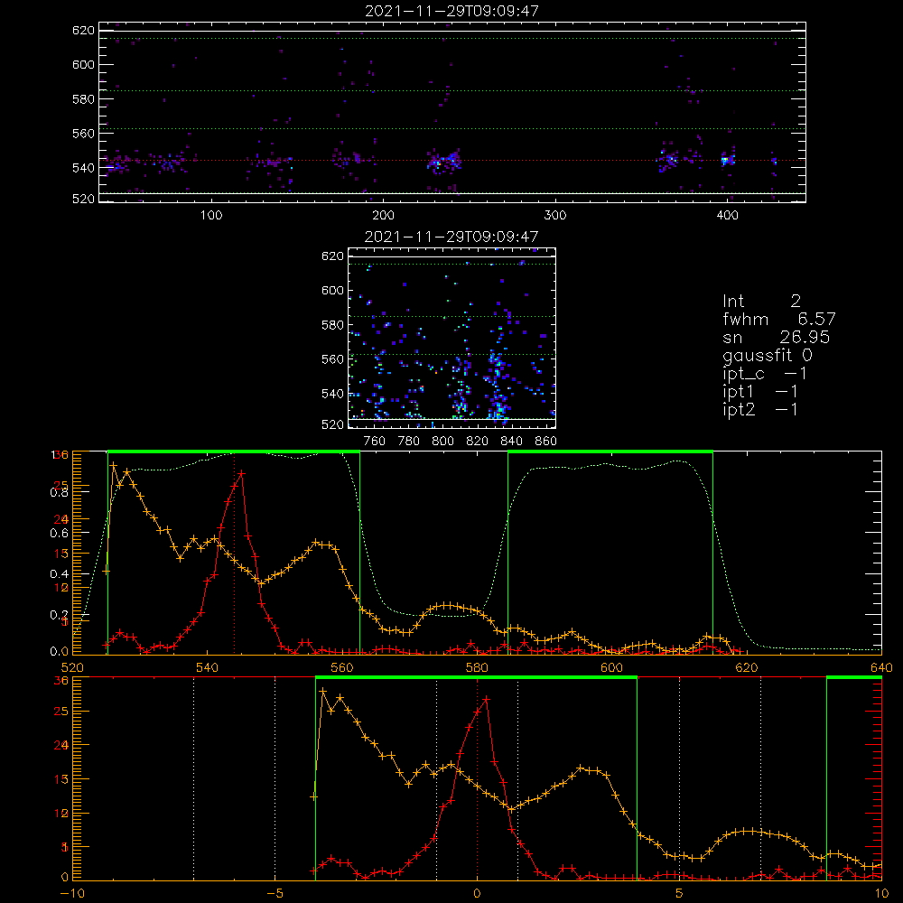
Task: Click the bright cluster near x=230 in top image
Action: click(x=438, y=163)
